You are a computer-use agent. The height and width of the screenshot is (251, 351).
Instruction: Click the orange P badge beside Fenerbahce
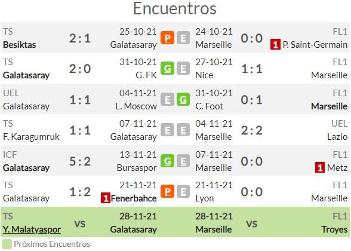pos(167,191)
